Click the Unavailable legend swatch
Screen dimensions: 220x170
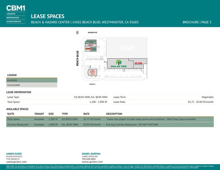32,85
